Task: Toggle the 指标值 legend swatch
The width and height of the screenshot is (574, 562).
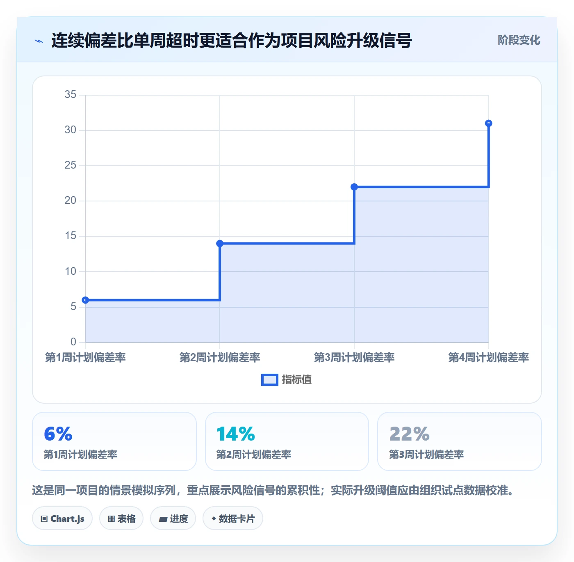Action: point(270,380)
